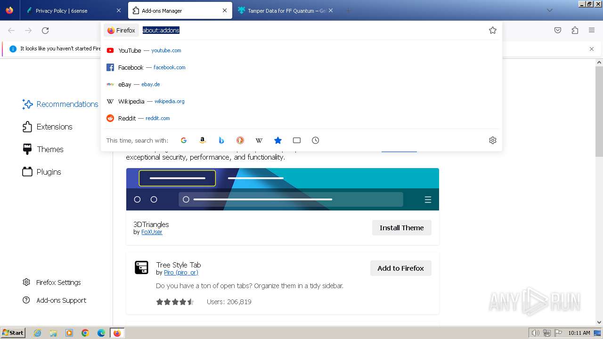This screenshot has height=339, width=603.
Task: Open search settings gear
Action: tap(493, 140)
